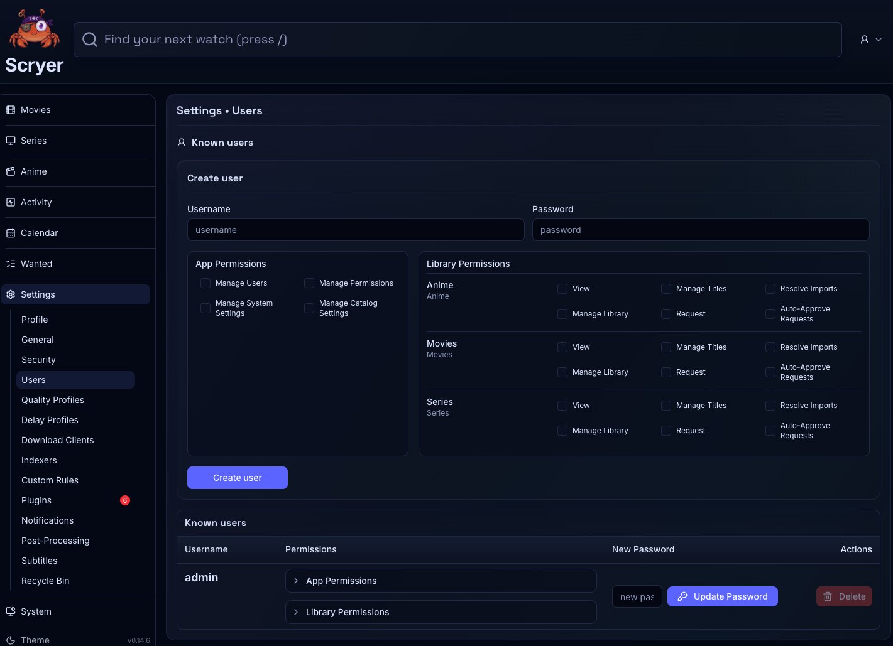Tick Movies Resolve Imports checkbox
The height and width of the screenshot is (646, 893).
[x=770, y=347]
